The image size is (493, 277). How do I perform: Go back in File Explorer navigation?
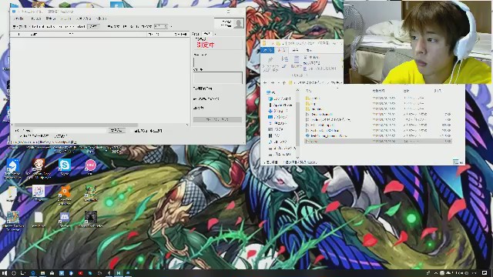pyautogui.click(x=265, y=82)
